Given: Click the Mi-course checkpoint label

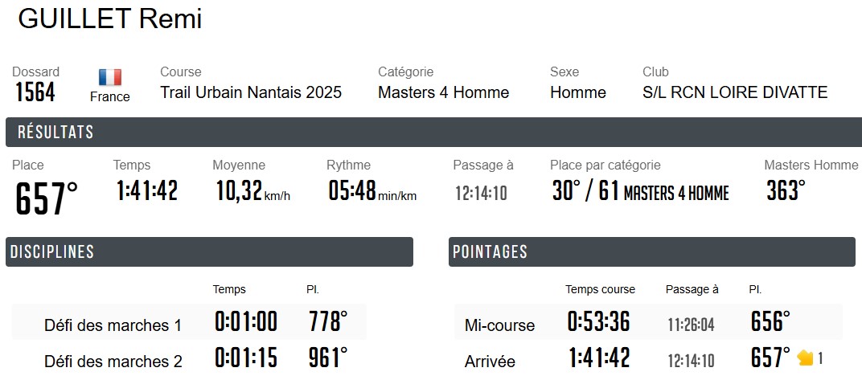Looking at the screenshot, I should coord(499,325).
